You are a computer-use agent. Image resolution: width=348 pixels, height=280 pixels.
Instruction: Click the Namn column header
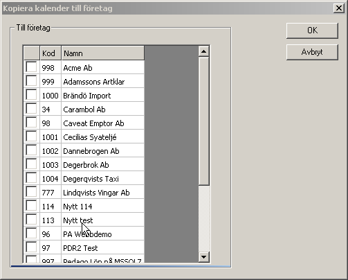coord(103,53)
